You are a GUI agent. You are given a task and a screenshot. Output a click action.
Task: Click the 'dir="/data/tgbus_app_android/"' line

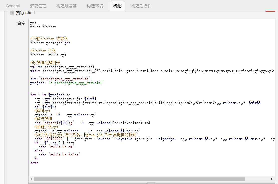pyautogui.click(x=60, y=79)
